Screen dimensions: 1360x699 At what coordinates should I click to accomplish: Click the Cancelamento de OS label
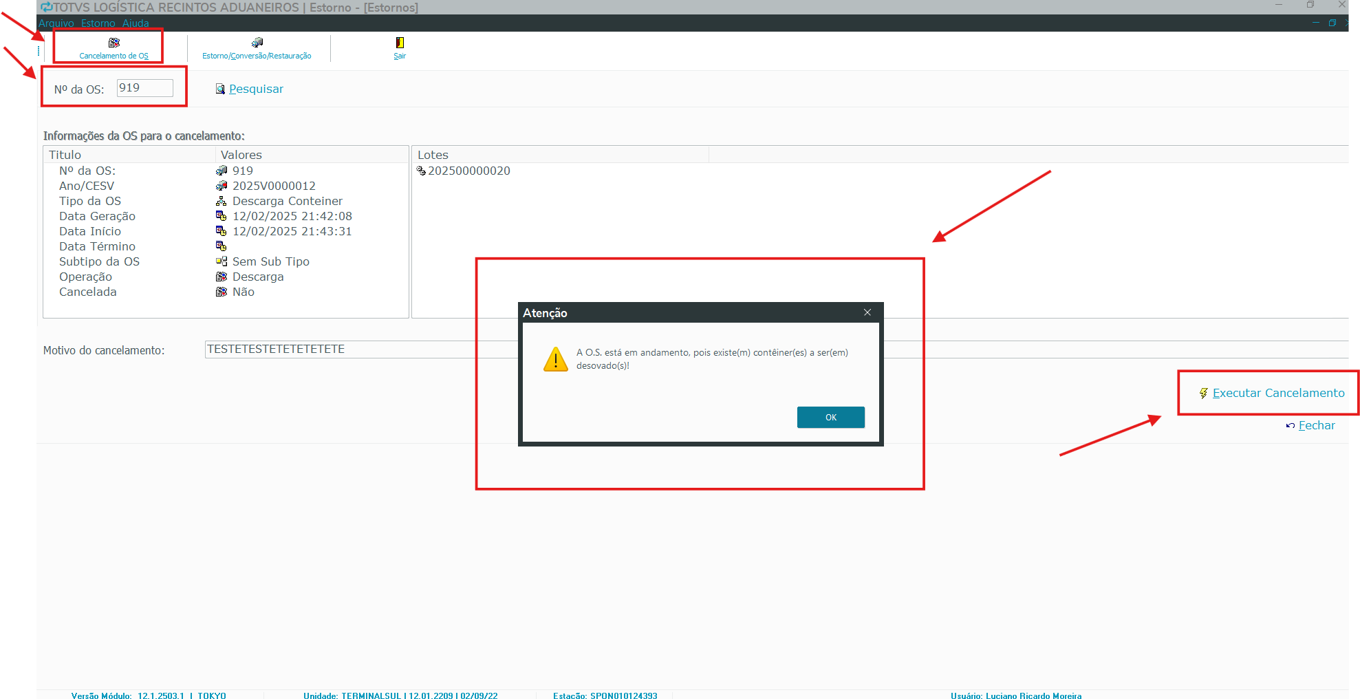[x=114, y=56]
